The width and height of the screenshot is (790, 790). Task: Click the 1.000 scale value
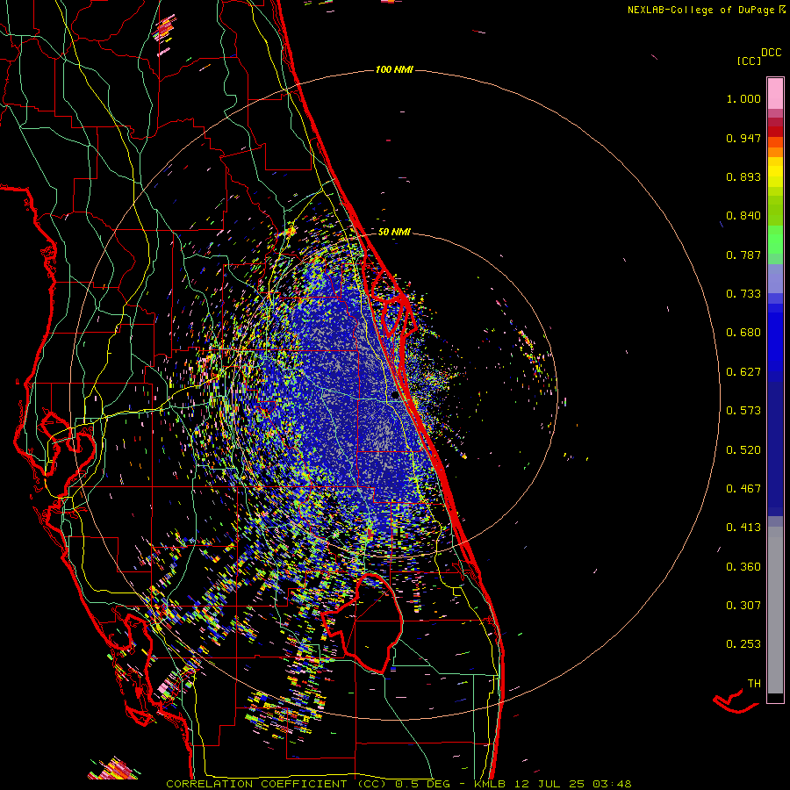tap(743, 98)
